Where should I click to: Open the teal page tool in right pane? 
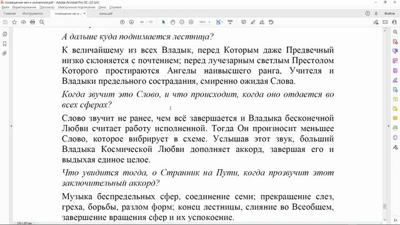click(x=395, y=89)
